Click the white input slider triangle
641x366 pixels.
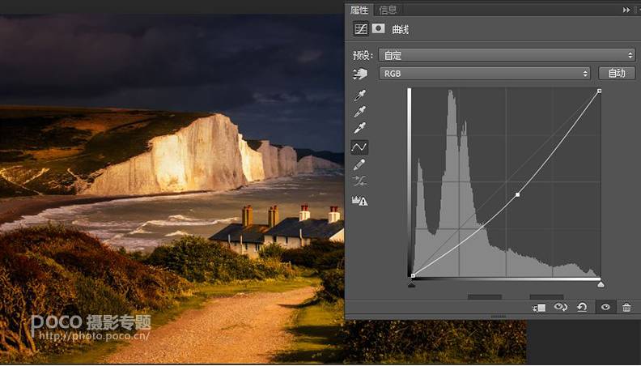[601, 283]
